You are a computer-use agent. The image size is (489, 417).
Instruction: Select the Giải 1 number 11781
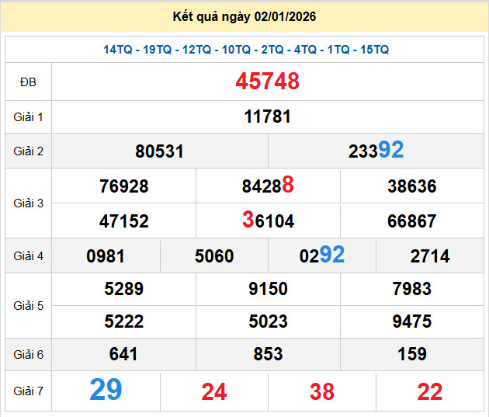point(267,117)
